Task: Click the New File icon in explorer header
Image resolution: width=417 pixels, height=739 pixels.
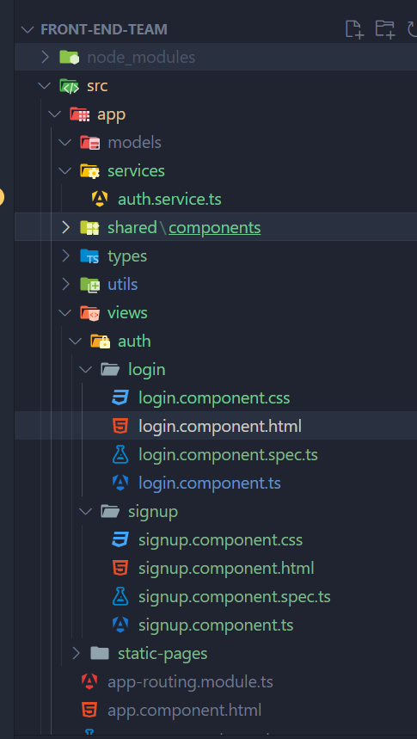Action: point(354,29)
